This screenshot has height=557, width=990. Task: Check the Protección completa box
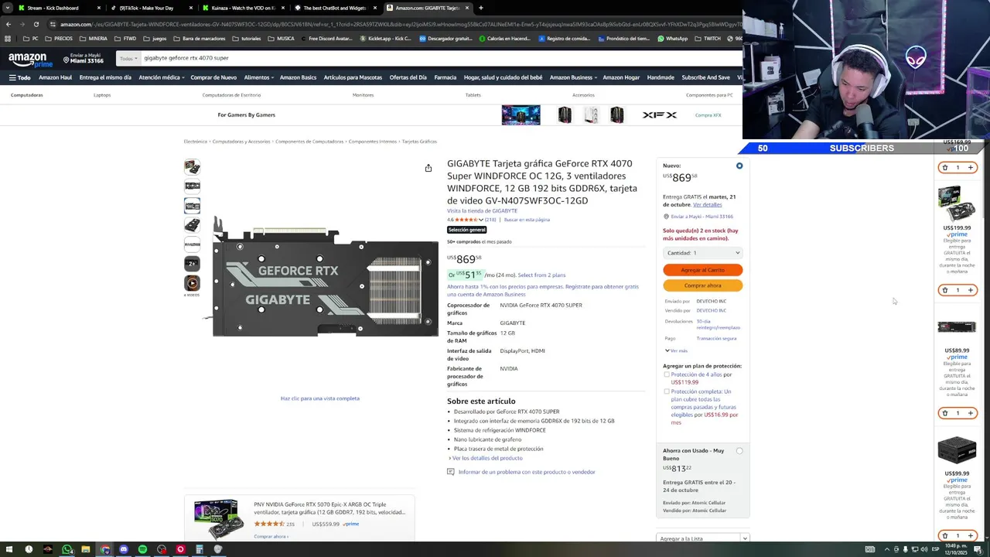[x=667, y=391]
